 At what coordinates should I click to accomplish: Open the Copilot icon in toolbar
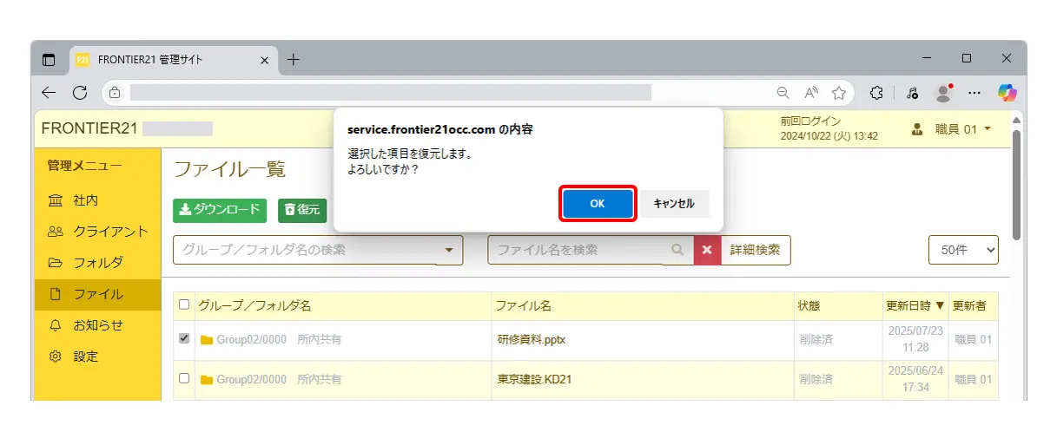pos(1007,93)
